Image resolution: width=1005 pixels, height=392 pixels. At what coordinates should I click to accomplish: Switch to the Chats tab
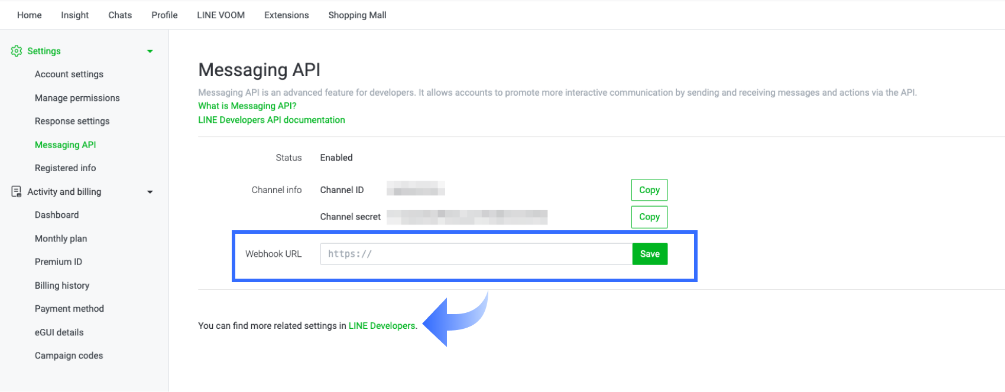tap(119, 15)
